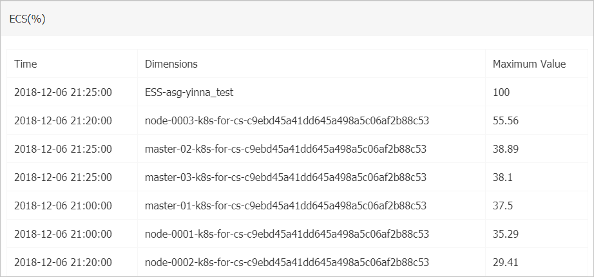Select the Maximum Value column header
This screenshot has width=594, height=277.
529,64
